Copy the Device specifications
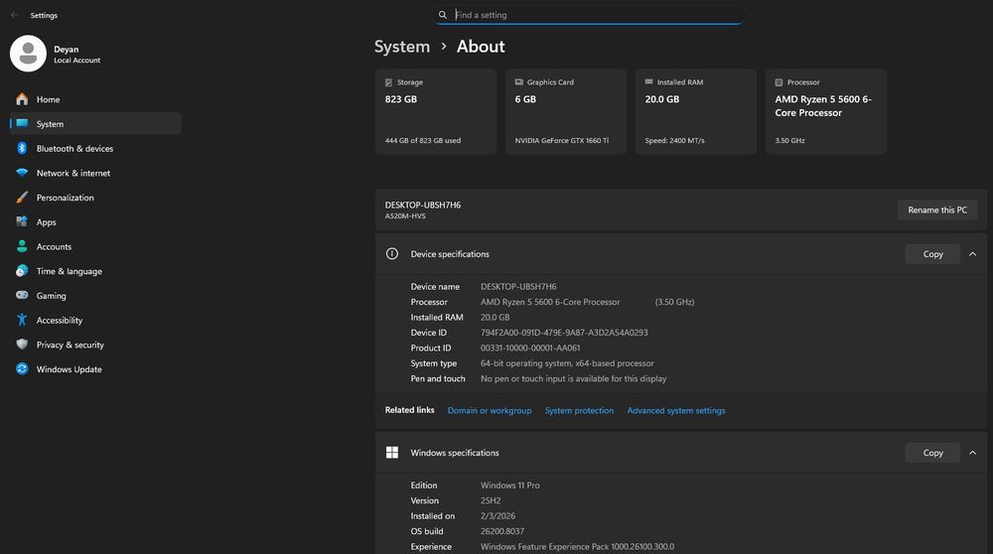The image size is (993, 554). pos(932,254)
